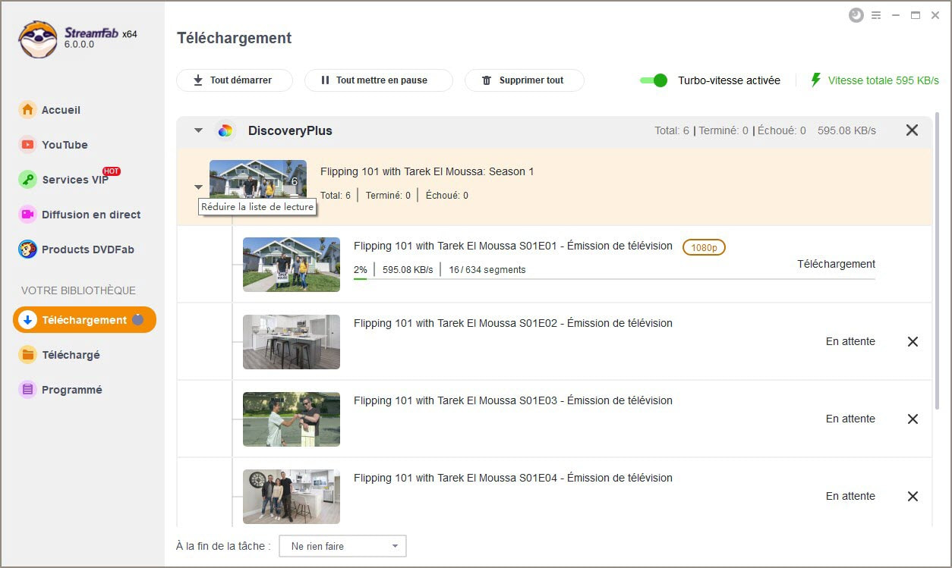Viewport: 952px width, 568px height.
Task: Remove the DiscoveryPlus download group
Action: 913,130
